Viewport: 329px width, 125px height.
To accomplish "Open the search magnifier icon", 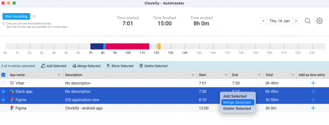I will coord(307,21).
